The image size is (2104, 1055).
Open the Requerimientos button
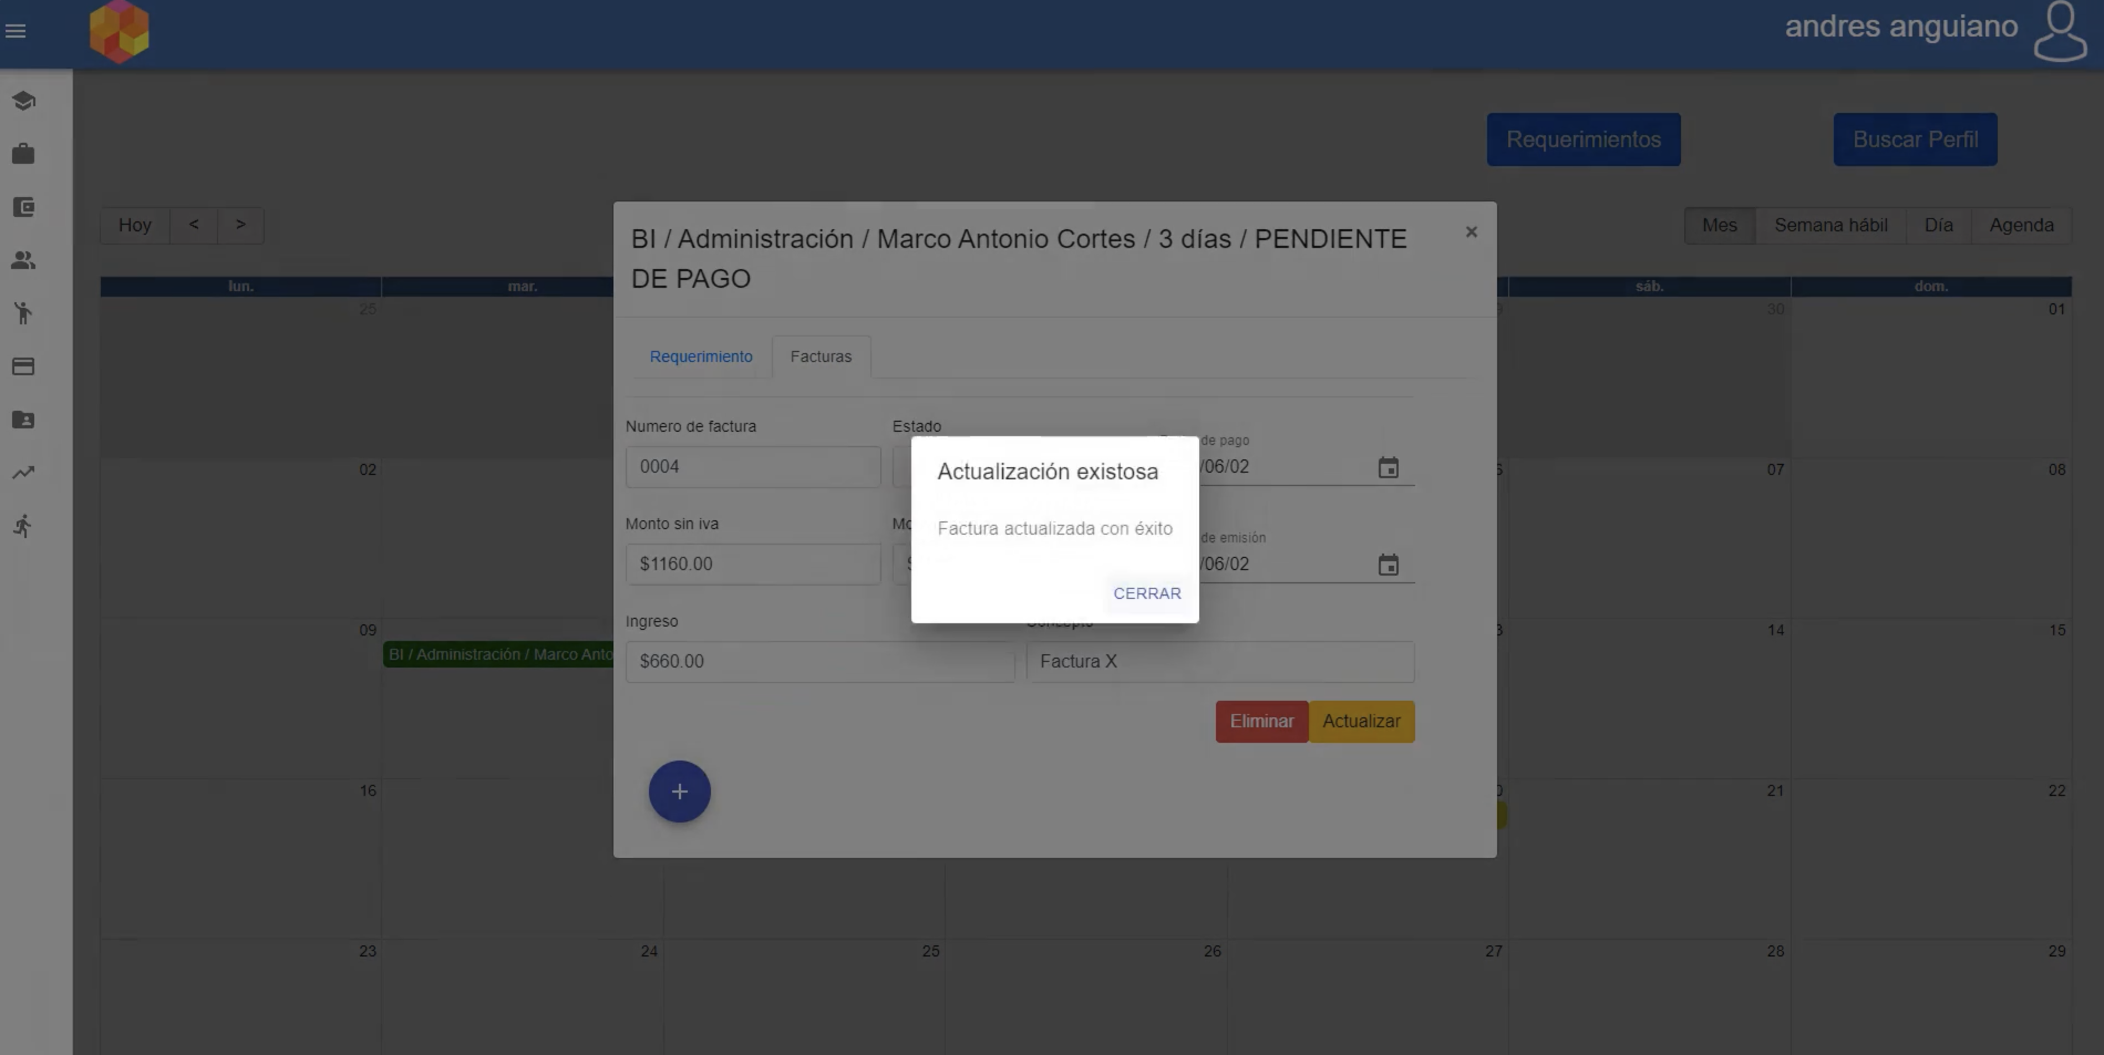[1583, 139]
